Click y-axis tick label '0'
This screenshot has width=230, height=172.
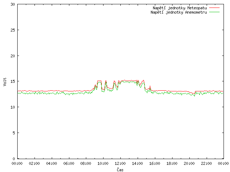[14, 159]
